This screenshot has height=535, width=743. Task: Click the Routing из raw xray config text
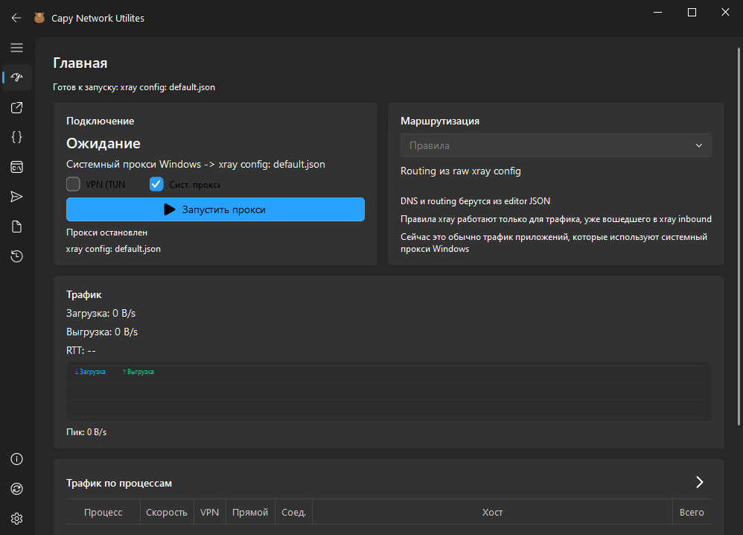[461, 171]
